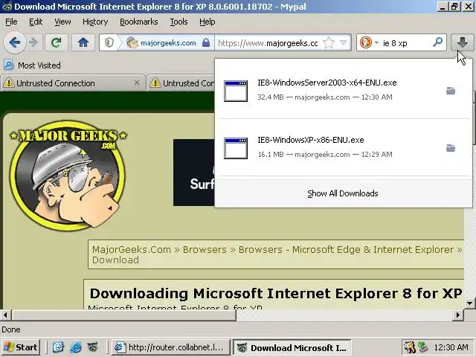Click the first system tray icon

pyautogui.click(x=410, y=347)
